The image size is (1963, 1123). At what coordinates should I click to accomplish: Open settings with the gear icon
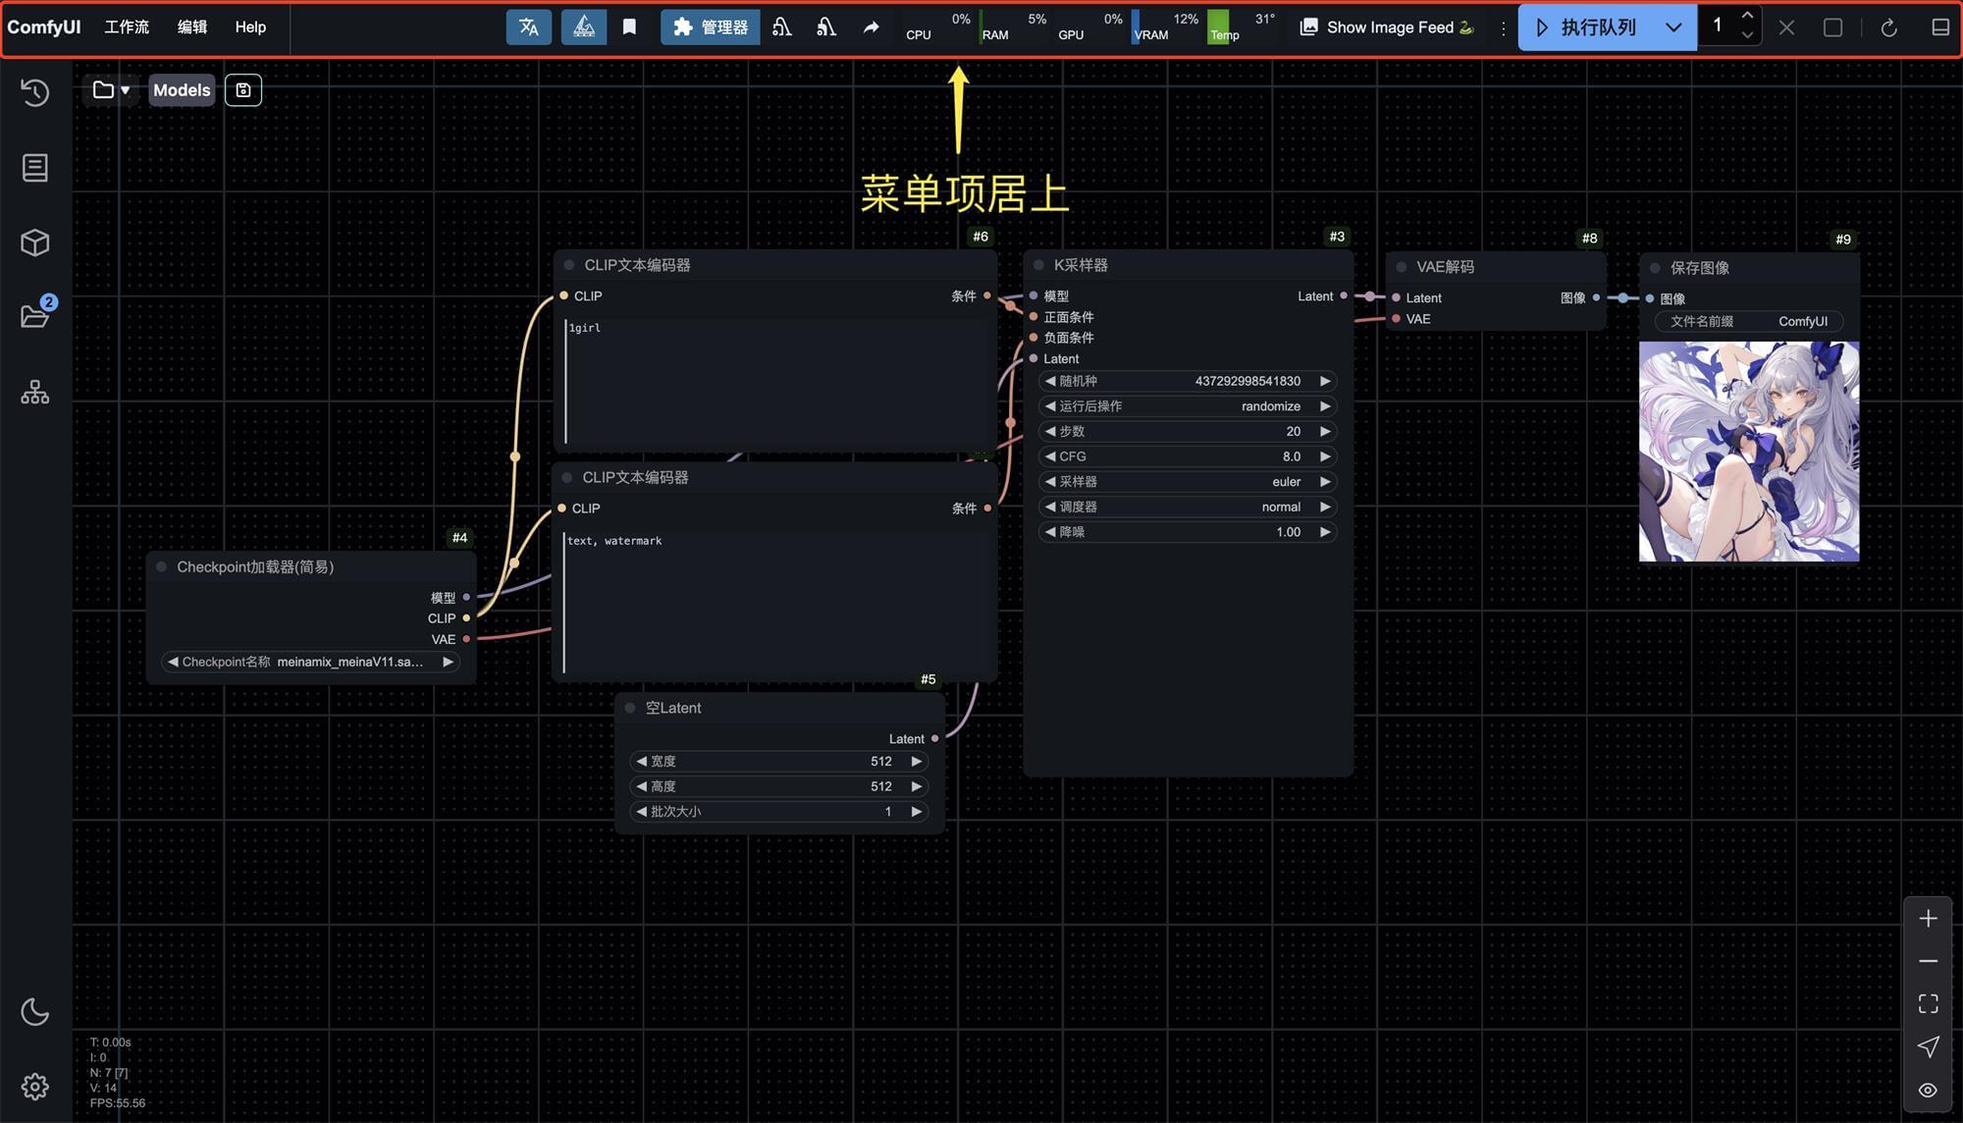click(x=35, y=1086)
